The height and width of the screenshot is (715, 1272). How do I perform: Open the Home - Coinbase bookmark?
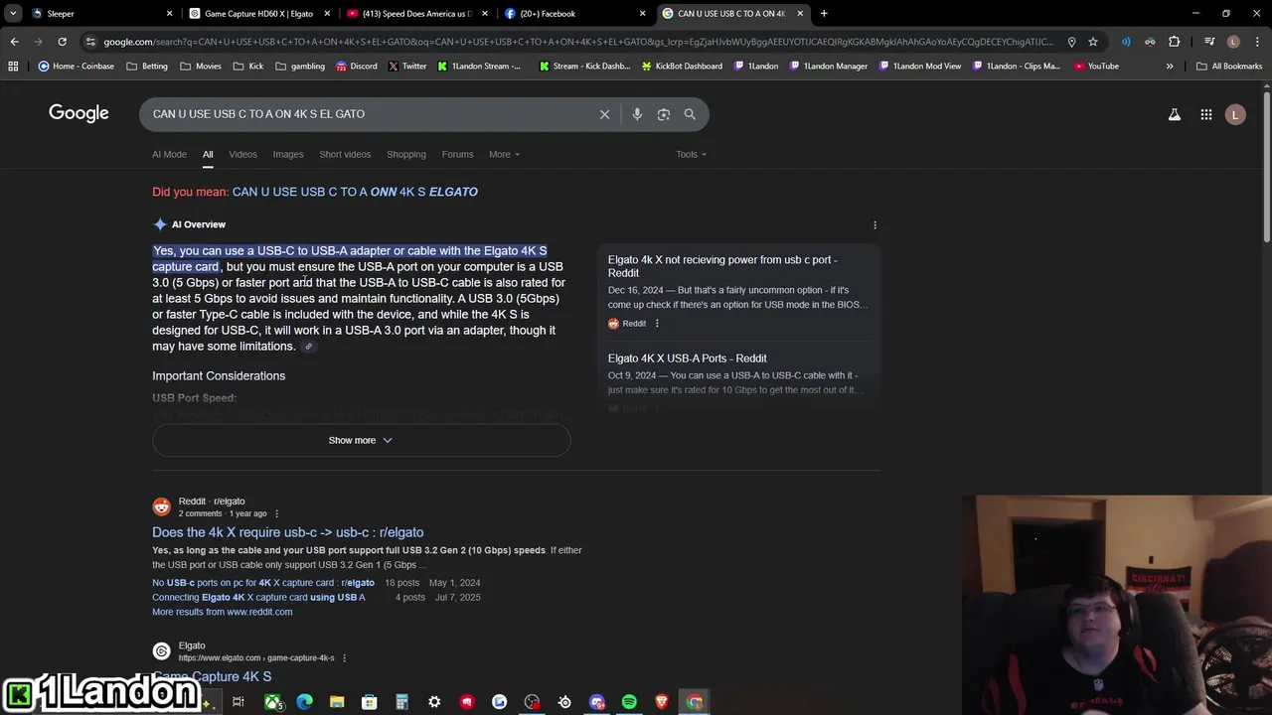pos(76,66)
